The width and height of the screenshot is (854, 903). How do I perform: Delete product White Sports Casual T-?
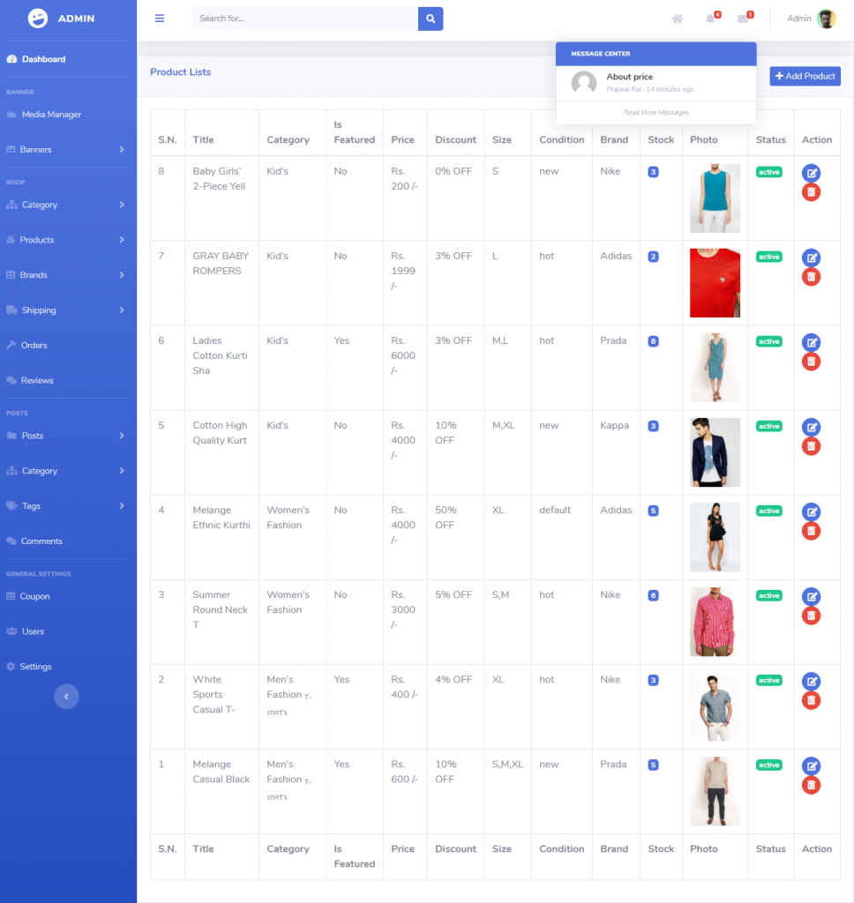point(812,700)
